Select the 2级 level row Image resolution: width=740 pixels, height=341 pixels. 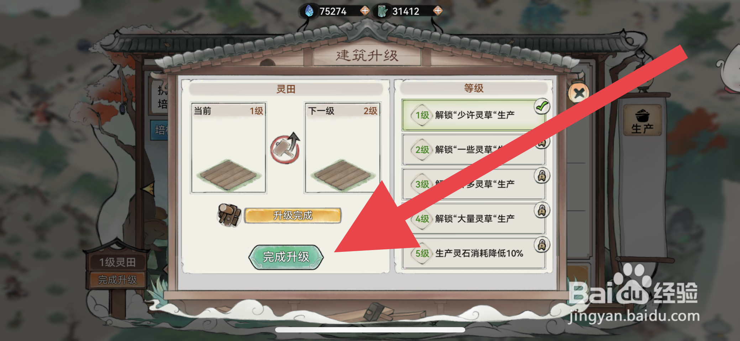(474, 150)
